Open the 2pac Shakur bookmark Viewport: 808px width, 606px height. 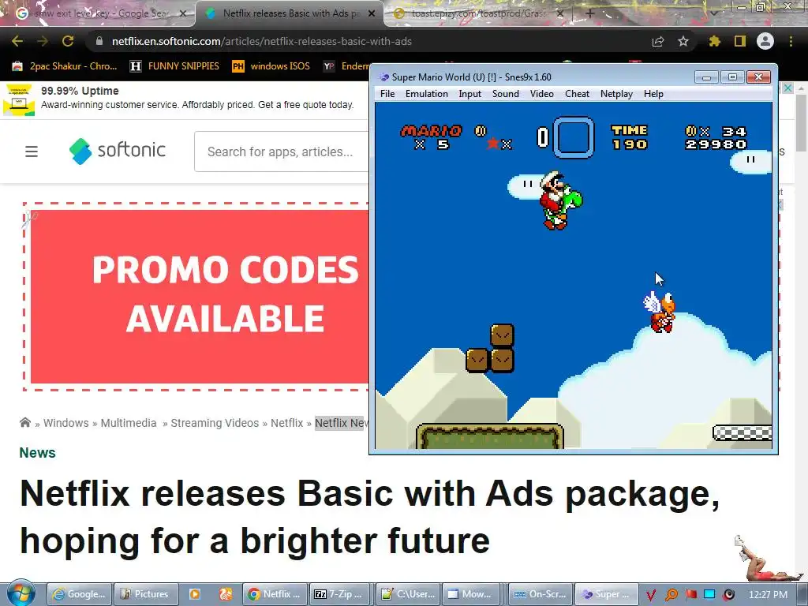[x=65, y=66]
